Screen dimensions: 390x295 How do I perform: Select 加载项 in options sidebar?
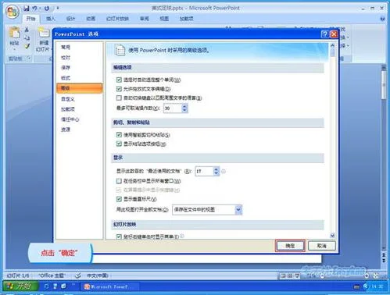click(x=68, y=109)
